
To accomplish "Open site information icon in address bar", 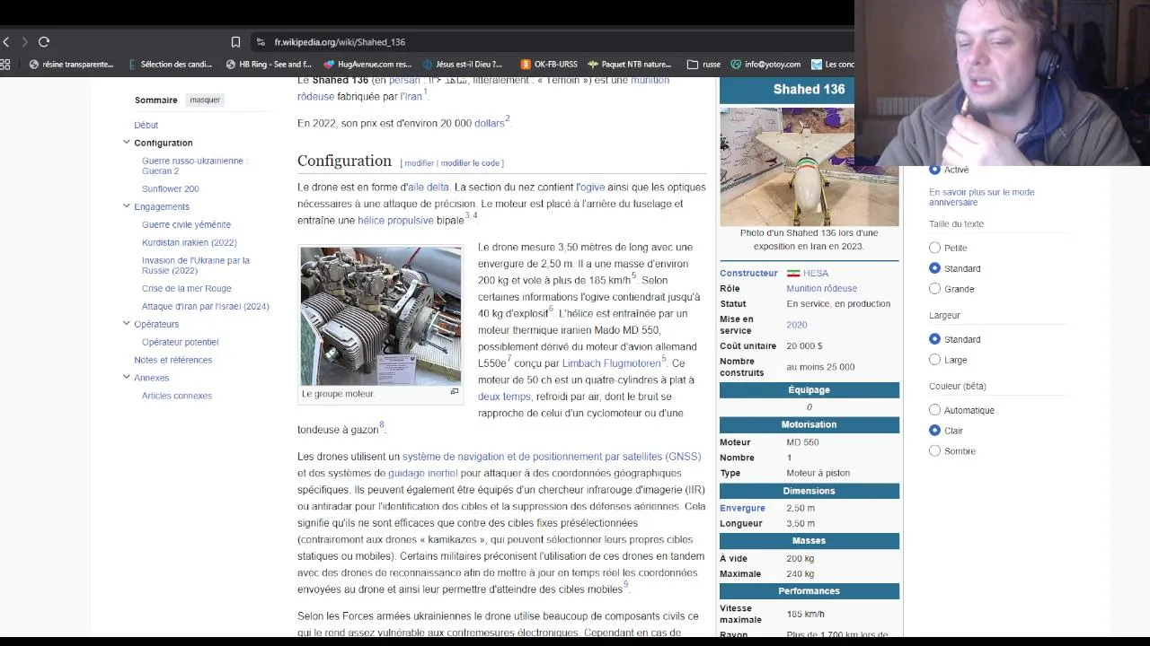I will 261,42.
